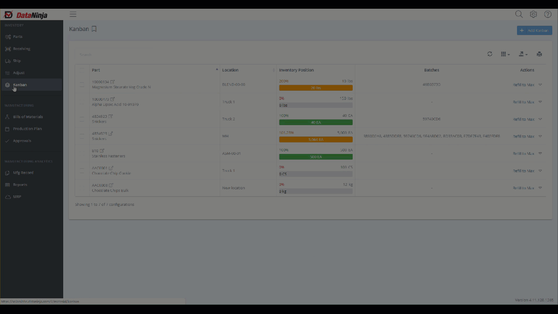Click Refill to Max for Chocolate Chip Cookie
The image size is (558, 314).
pyautogui.click(x=524, y=171)
